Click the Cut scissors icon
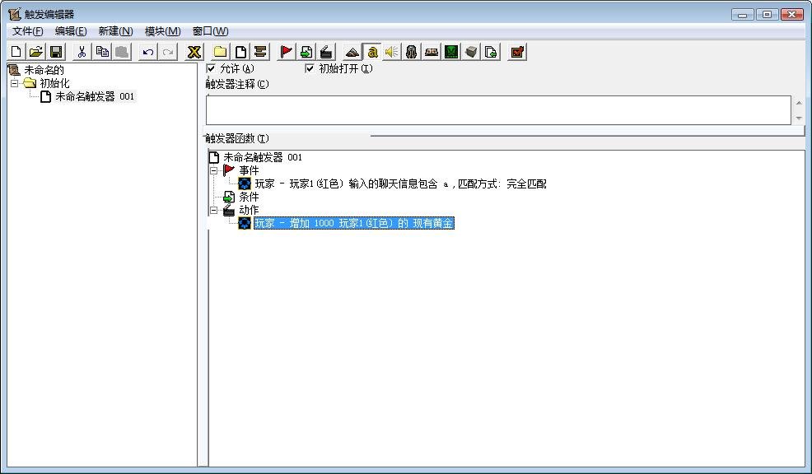 click(82, 52)
